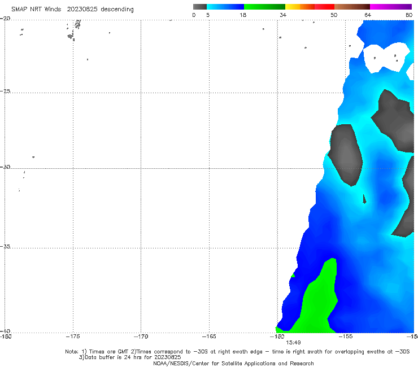
Task: Click the "3)Data buffer is 24 hrs" note
Action: pos(130,357)
